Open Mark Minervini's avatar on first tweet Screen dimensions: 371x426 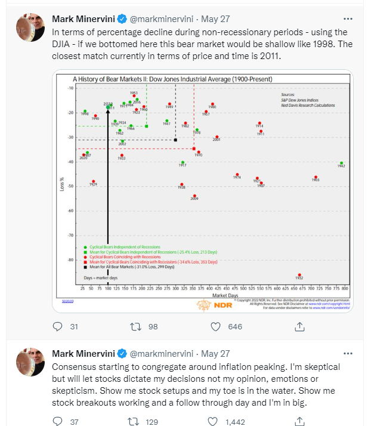click(29, 28)
